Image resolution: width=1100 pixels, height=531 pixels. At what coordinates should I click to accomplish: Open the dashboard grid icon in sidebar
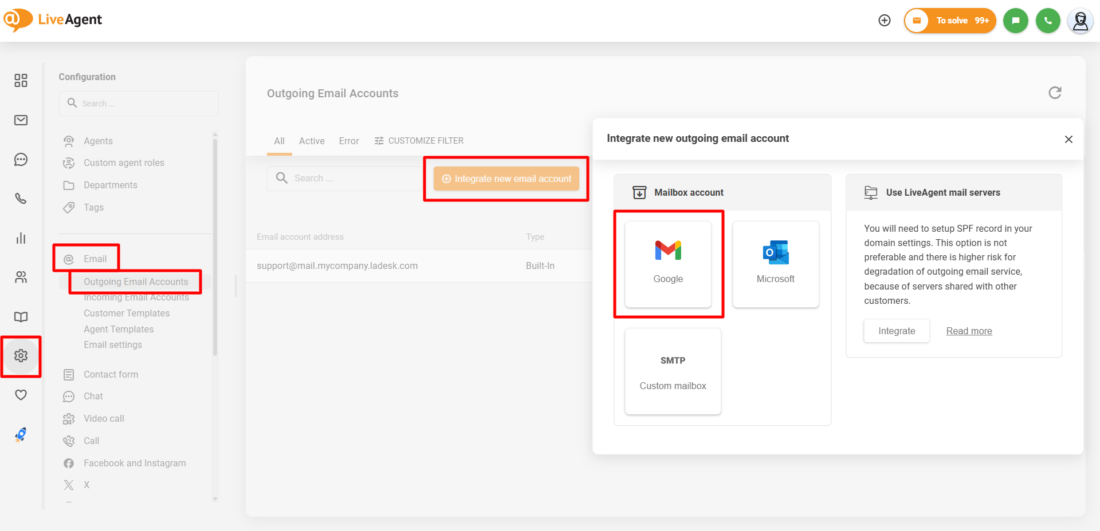(x=21, y=81)
